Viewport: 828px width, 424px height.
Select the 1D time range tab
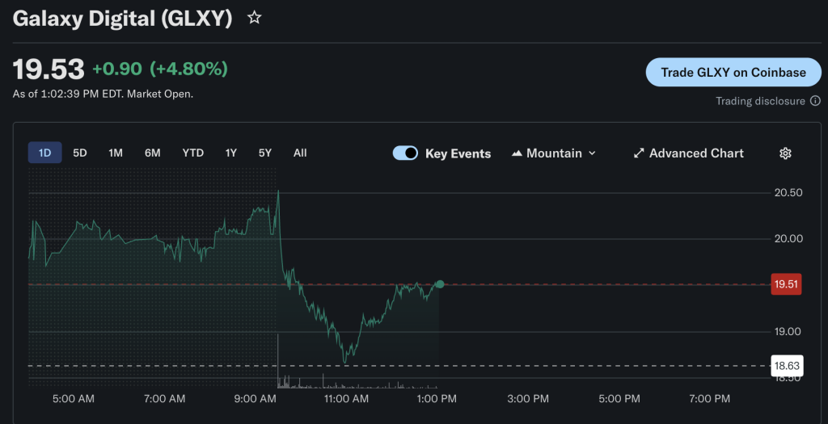[x=44, y=153]
